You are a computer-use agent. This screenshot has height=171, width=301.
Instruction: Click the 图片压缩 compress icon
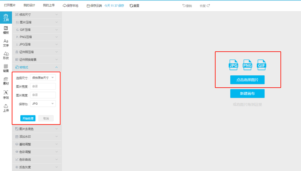pyautogui.click(x=17, y=22)
